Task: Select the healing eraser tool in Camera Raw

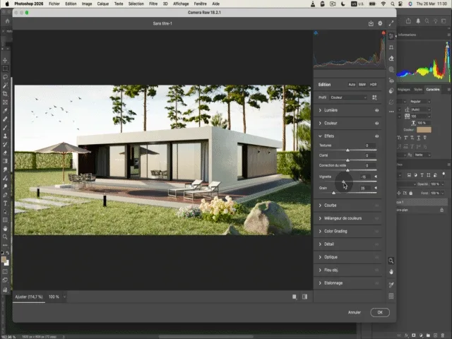Action: (391, 59)
